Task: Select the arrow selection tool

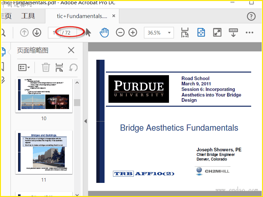Action: [x=88, y=33]
